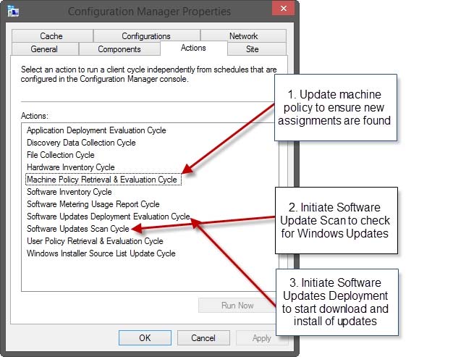Select File Collection Cycle
This screenshot has height=357, width=453.
pos(60,155)
